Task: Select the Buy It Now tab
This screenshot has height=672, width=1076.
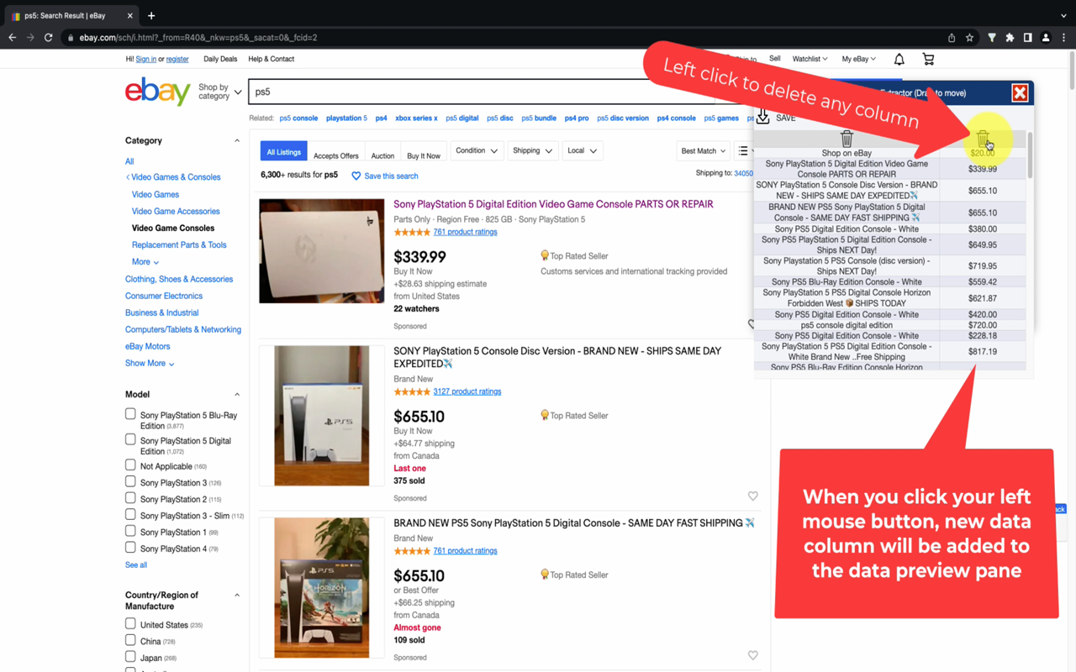Action: [424, 155]
